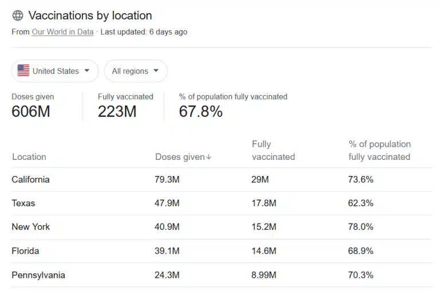Click the sort arrow next to Doses given
Viewport: 440px width, 298px height.
click(x=209, y=157)
